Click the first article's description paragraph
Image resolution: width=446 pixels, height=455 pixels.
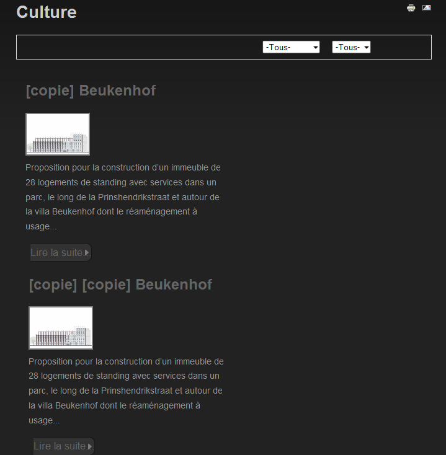123,197
